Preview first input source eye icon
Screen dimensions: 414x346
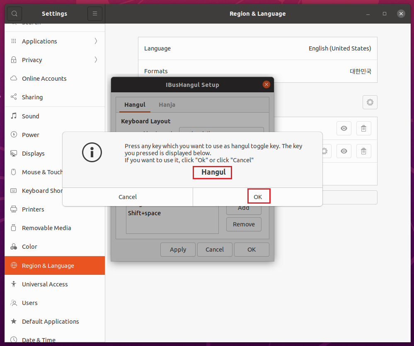click(344, 128)
